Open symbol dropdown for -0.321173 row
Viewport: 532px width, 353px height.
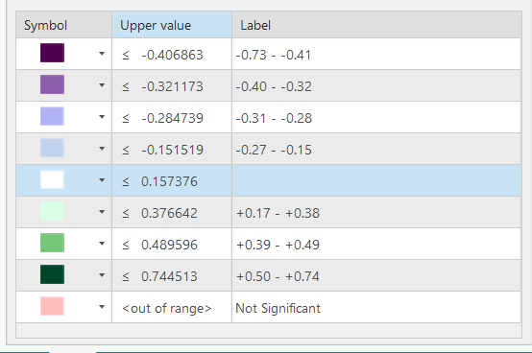point(102,85)
